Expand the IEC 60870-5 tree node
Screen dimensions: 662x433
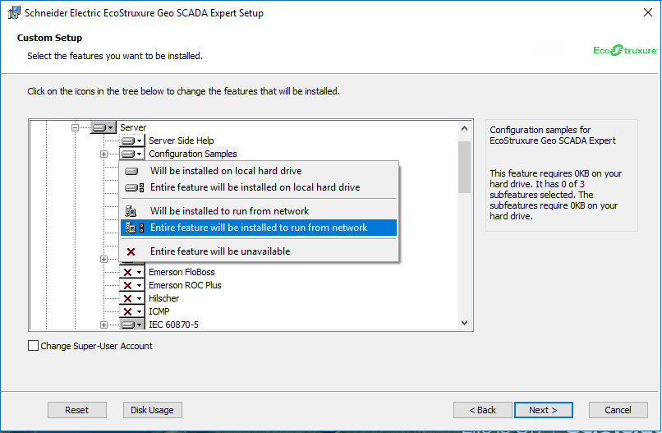coord(103,325)
